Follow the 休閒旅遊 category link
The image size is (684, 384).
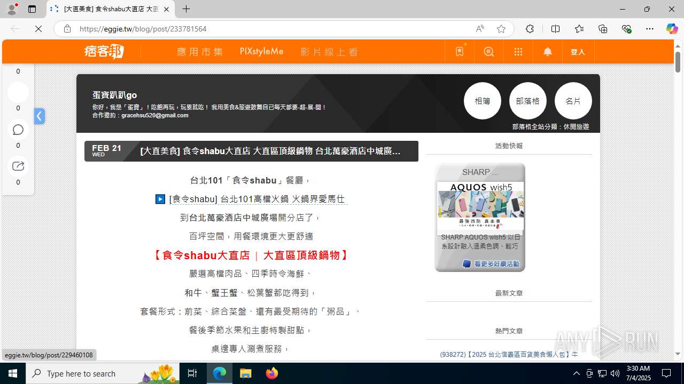[576, 127]
